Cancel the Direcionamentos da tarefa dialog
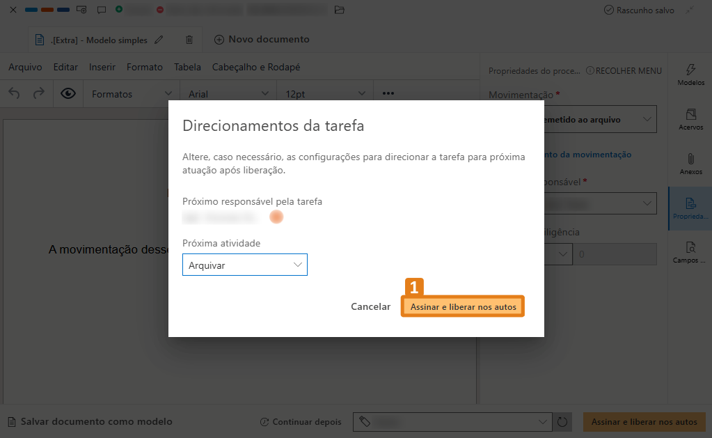 [x=370, y=306]
